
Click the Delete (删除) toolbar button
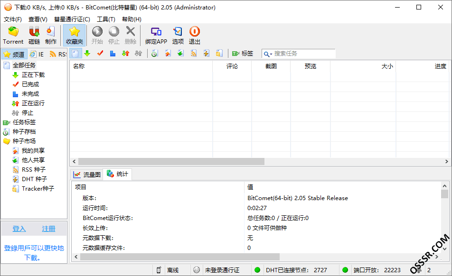click(131, 36)
